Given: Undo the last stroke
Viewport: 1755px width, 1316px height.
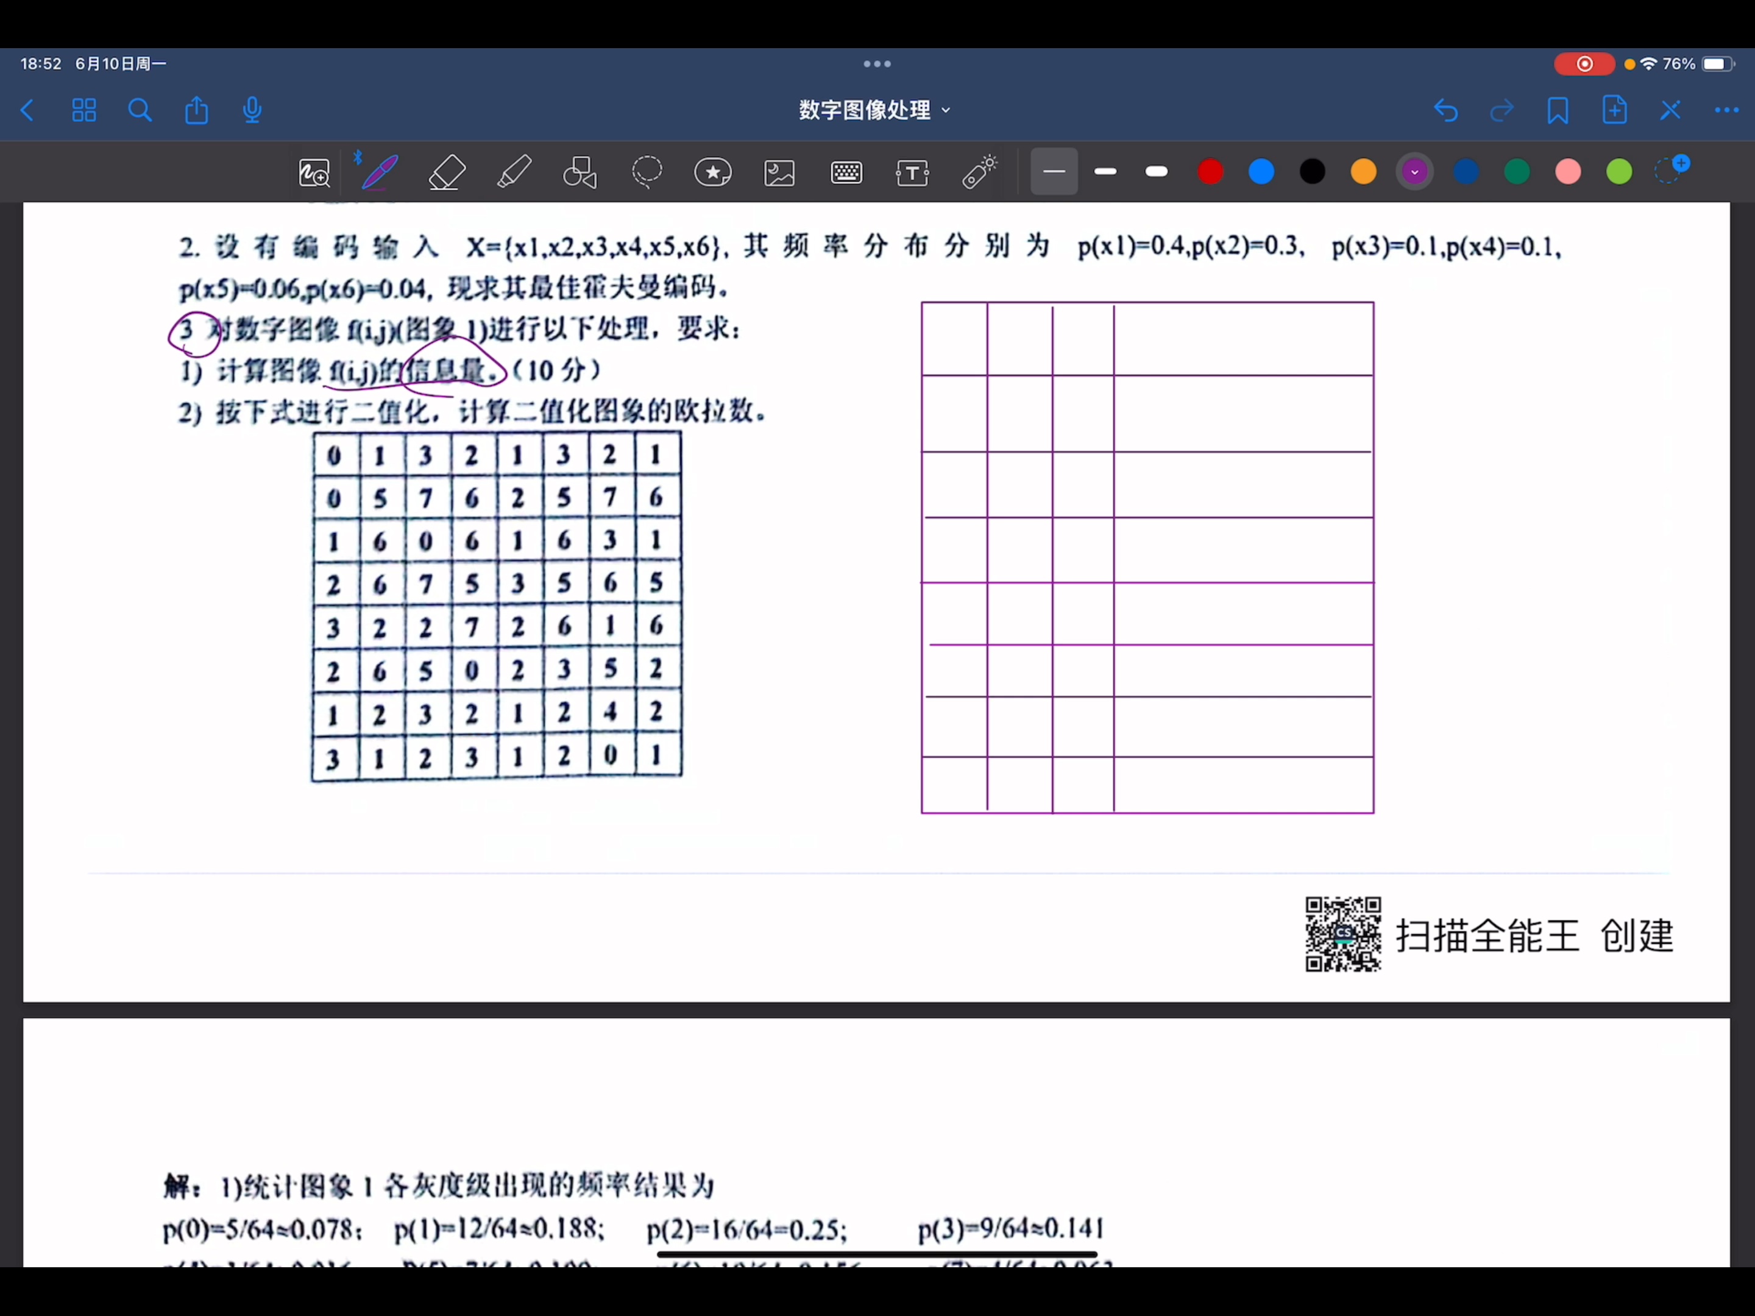Looking at the screenshot, I should [1445, 110].
